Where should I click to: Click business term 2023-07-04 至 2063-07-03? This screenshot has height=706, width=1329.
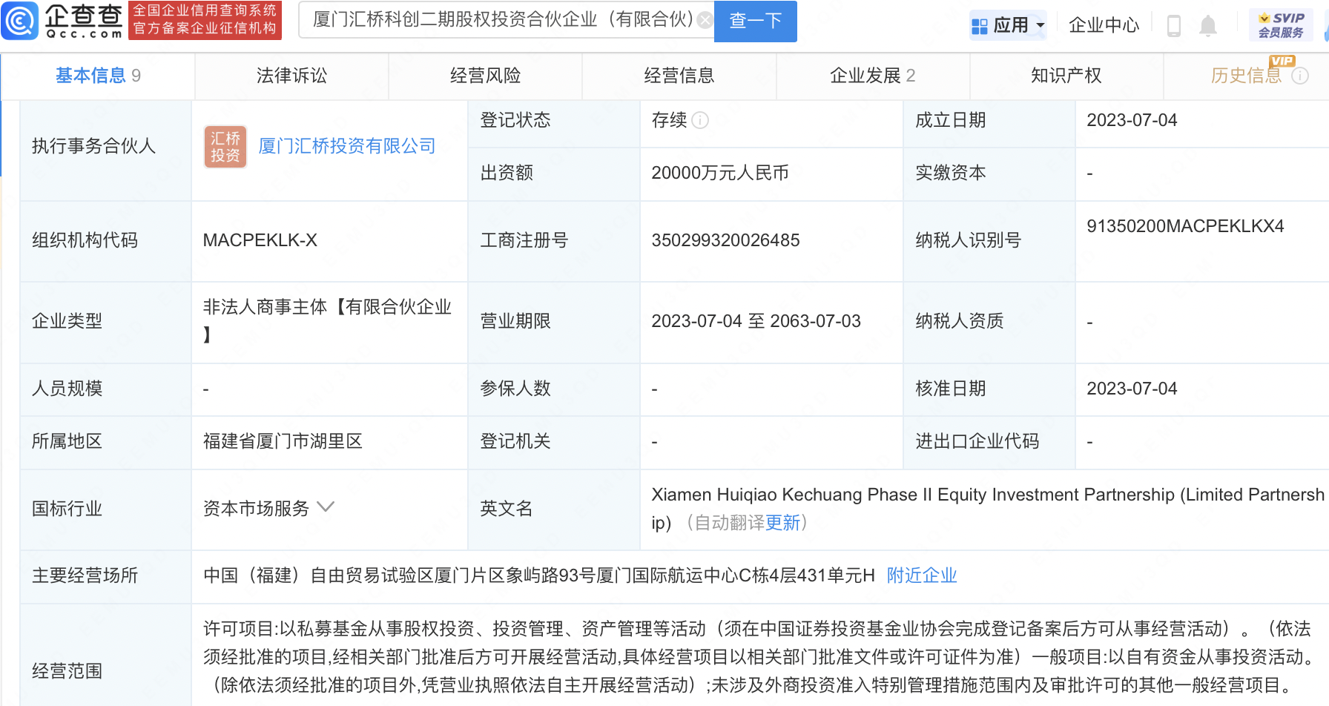tap(756, 321)
